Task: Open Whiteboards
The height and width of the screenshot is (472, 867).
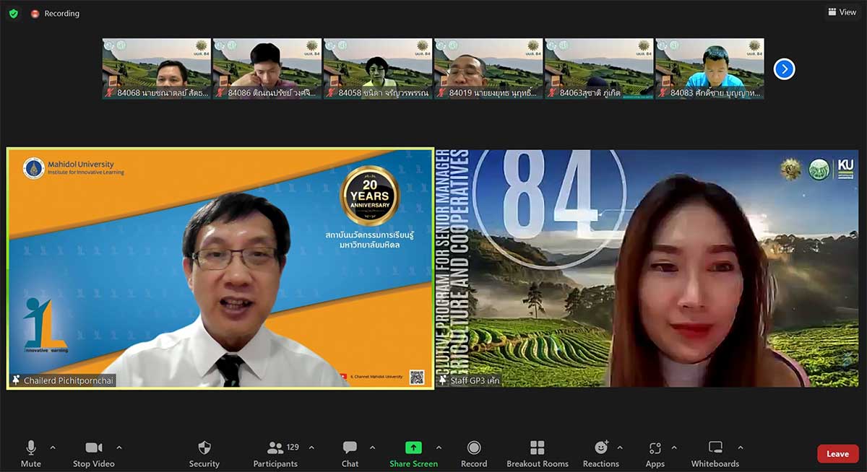Action: pyautogui.click(x=715, y=453)
